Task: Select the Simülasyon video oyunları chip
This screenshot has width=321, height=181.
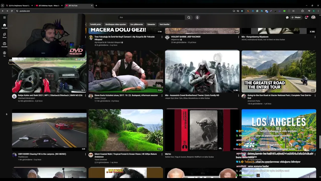Action: click(x=116, y=24)
